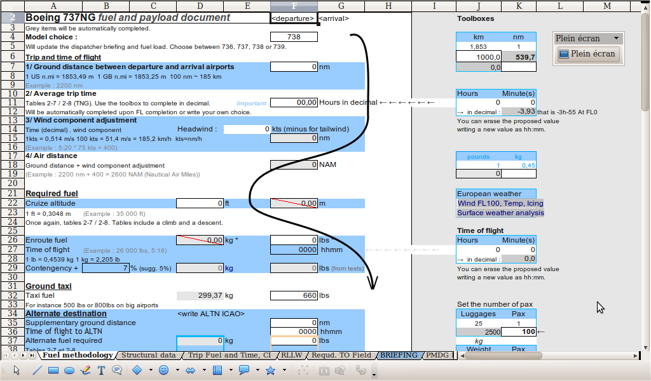Open the RLLW sheet tab
651x381 pixels.
click(291, 356)
